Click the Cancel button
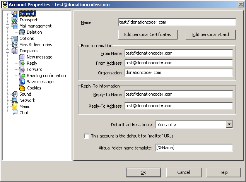Screen dimensions: 246x182 pos(184,172)
